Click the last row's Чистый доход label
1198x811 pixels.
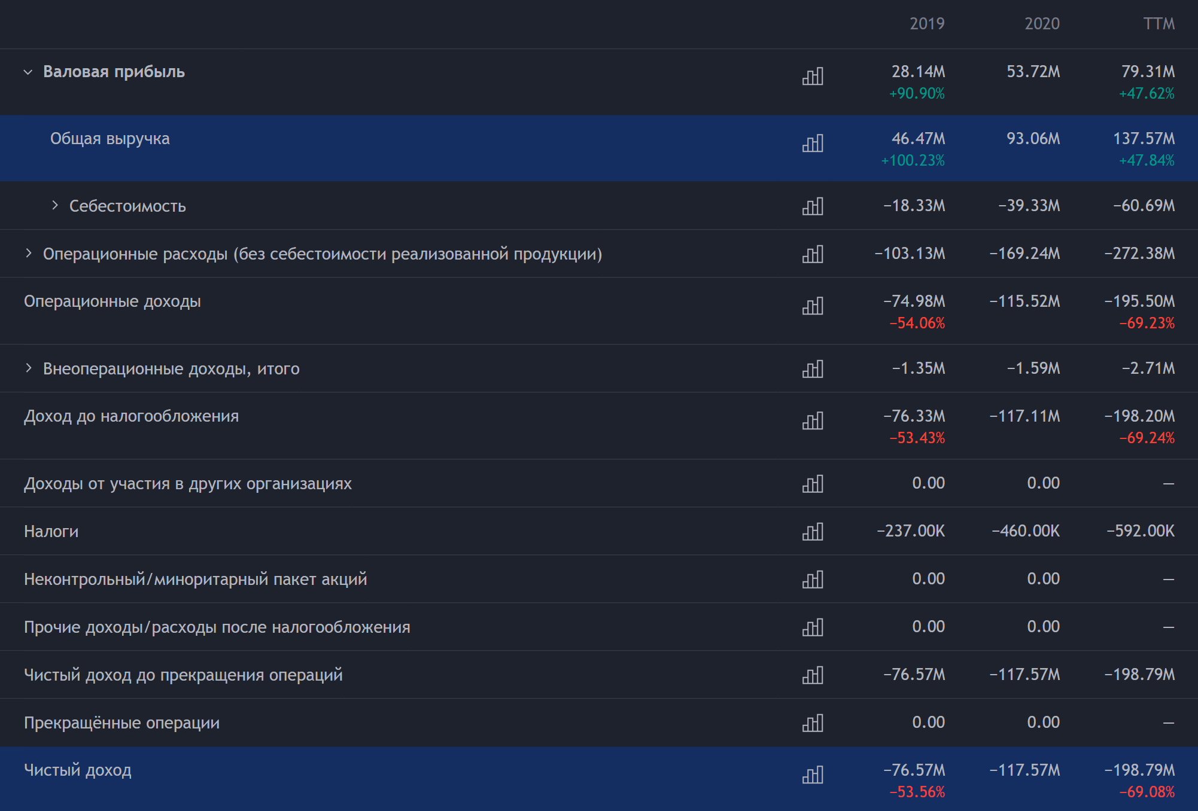click(x=78, y=770)
